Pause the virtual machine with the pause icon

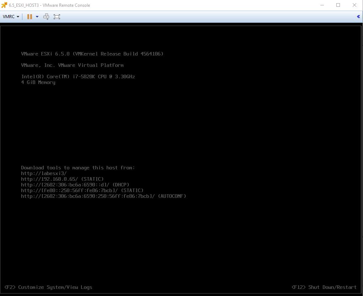30,17
